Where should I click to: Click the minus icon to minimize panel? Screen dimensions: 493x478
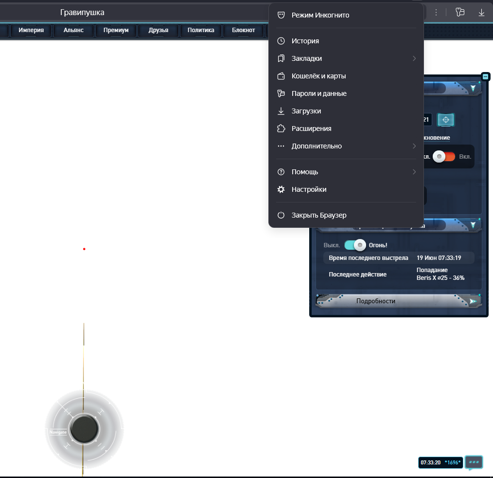click(486, 77)
